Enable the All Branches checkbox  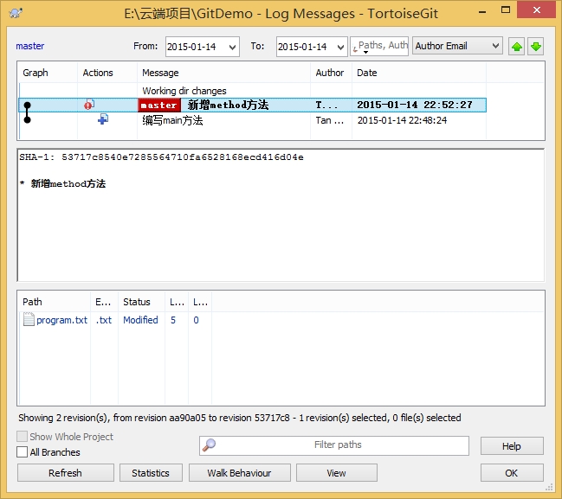coord(23,452)
